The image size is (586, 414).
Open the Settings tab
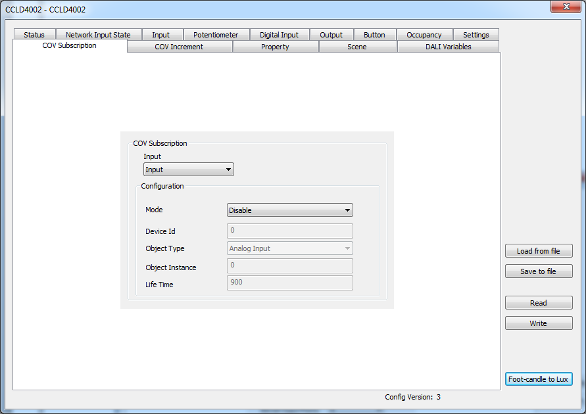[x=476, y=35]
